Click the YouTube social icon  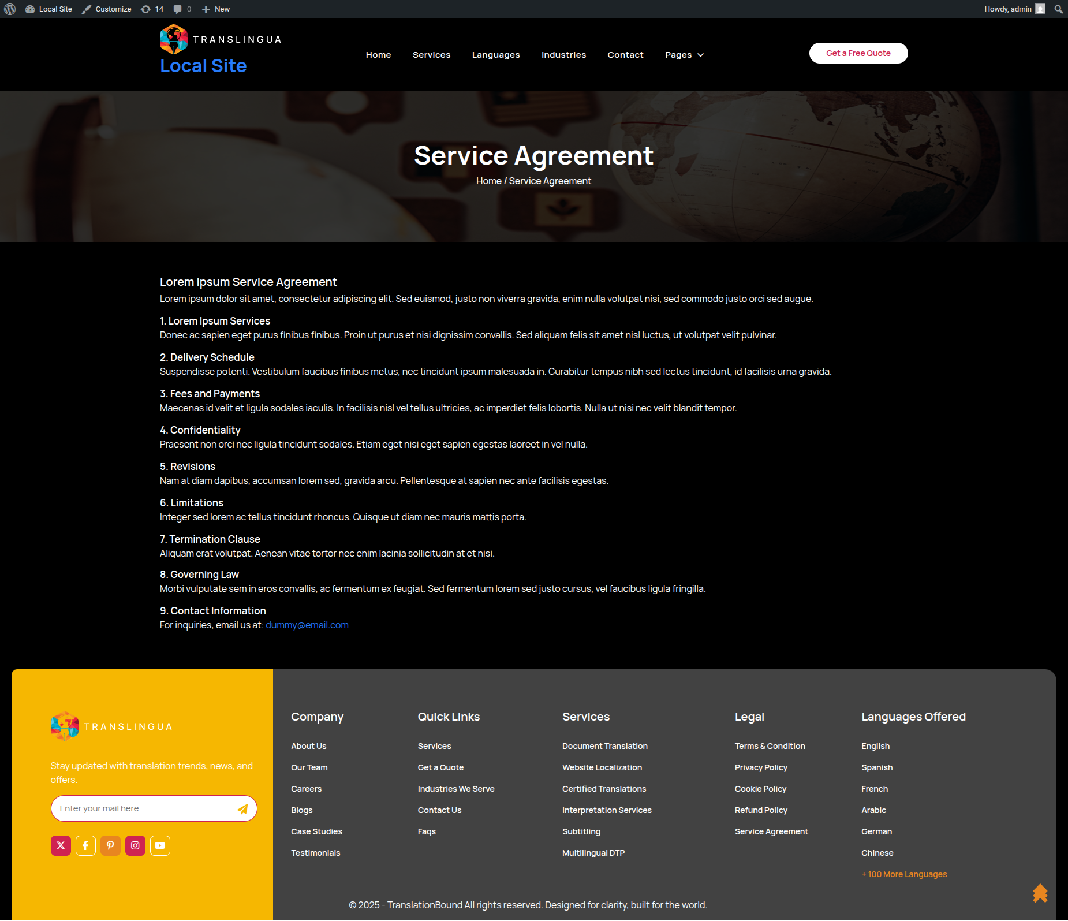[x=160, y=845]
